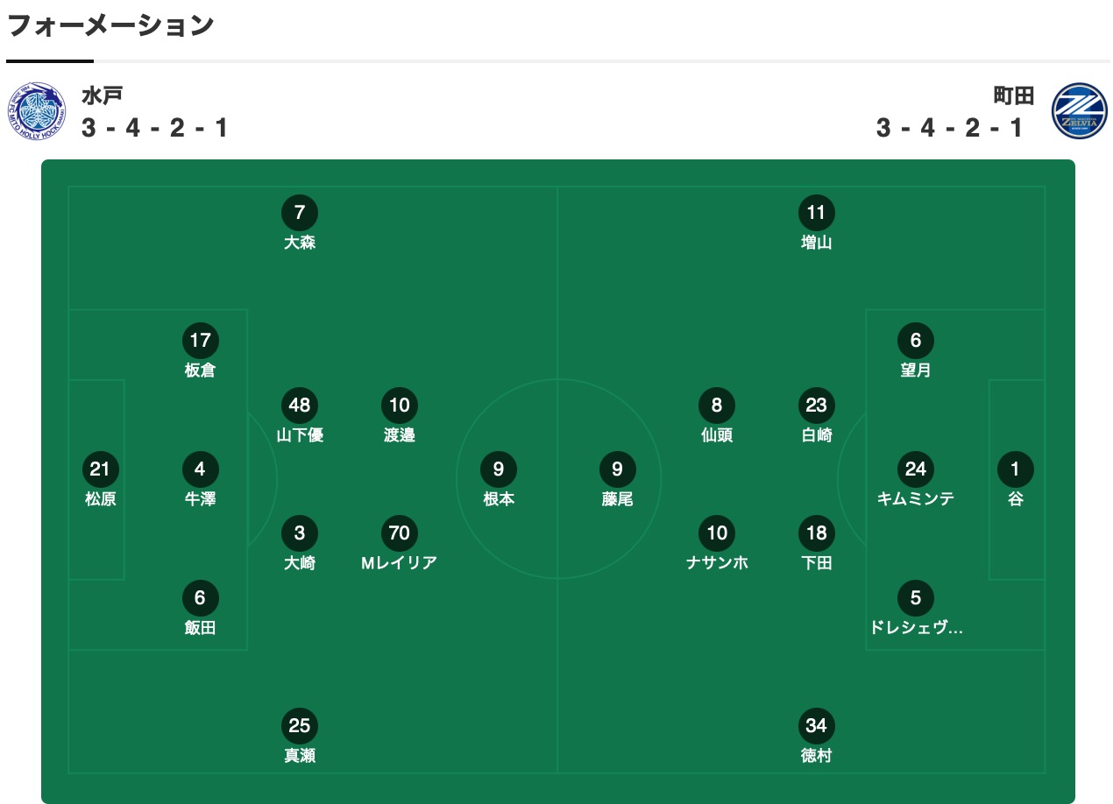Viewport: 1113px width, 804px height.
Task: Click Mito goalkeeper 松原 number 21 marker
Action: click(100, 469)
